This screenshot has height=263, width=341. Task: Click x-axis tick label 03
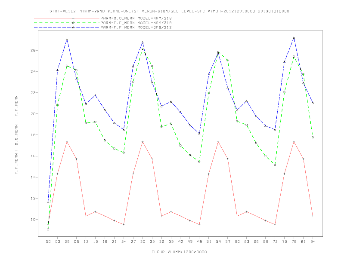57,242
